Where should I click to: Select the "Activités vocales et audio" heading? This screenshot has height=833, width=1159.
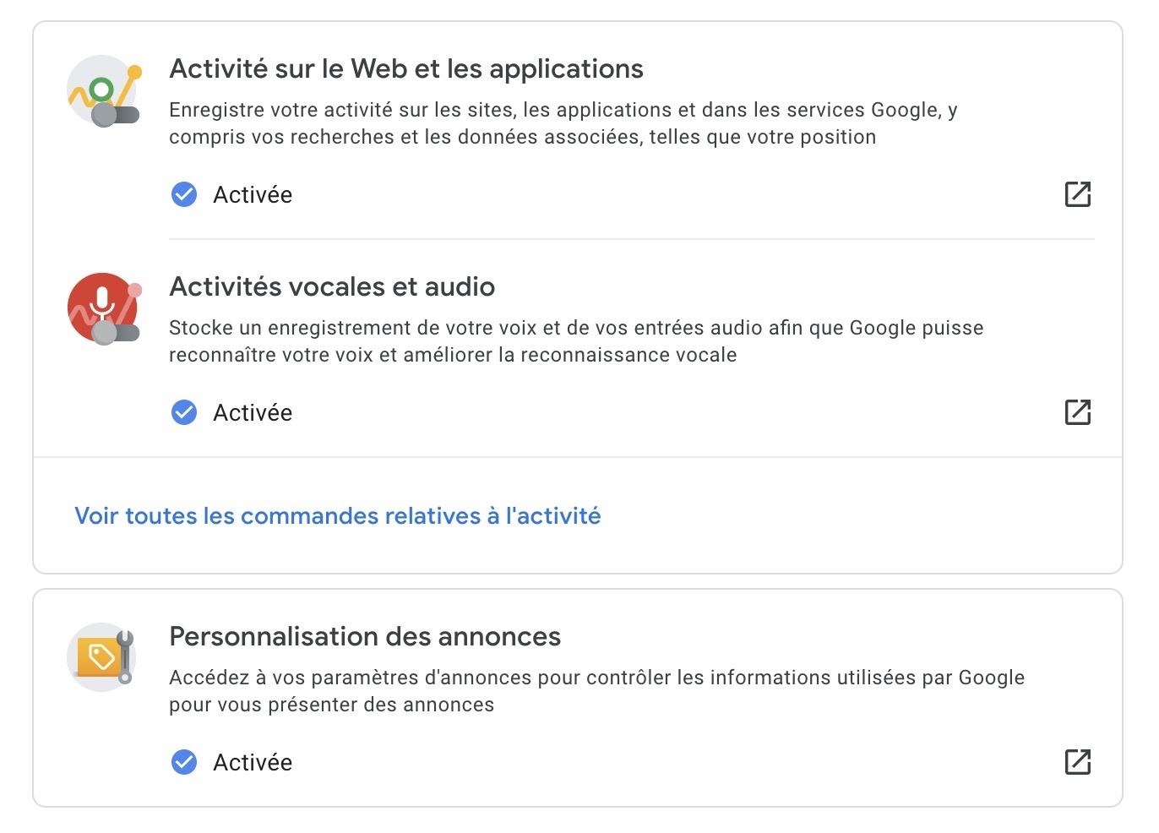(332, 287)
